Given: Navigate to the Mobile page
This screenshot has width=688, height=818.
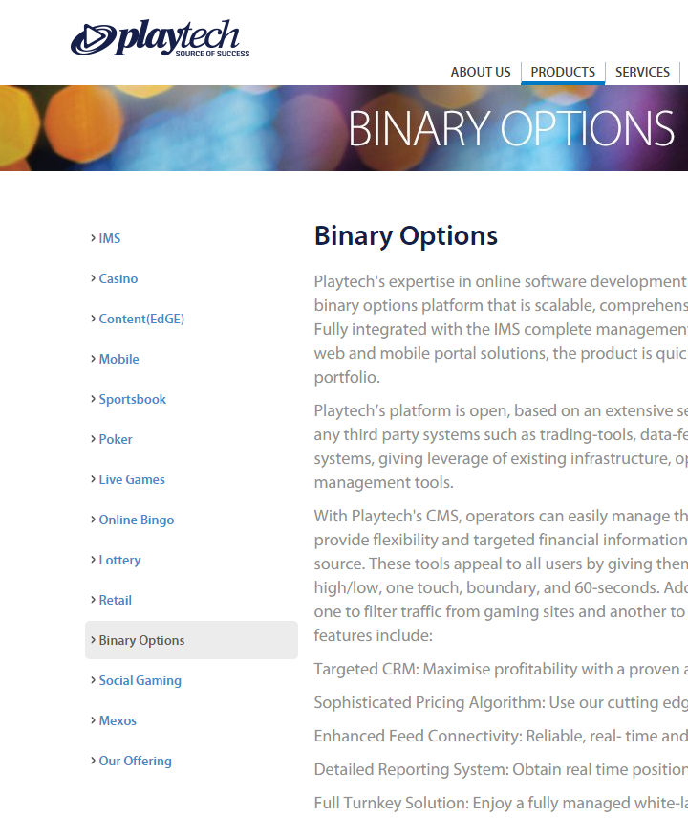Looking at the screenshot, I should (119, 359).
